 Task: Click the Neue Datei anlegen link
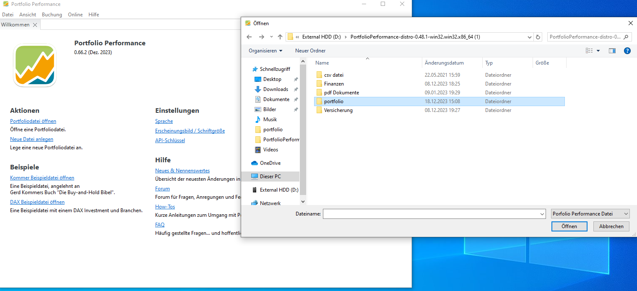[x=32, y=139]
